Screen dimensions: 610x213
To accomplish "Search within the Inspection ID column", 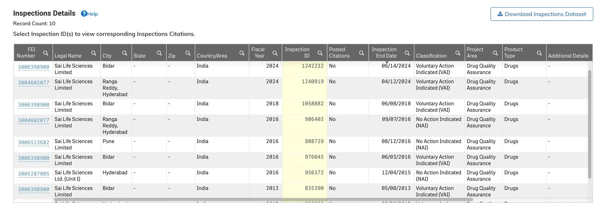I will 320,53.
